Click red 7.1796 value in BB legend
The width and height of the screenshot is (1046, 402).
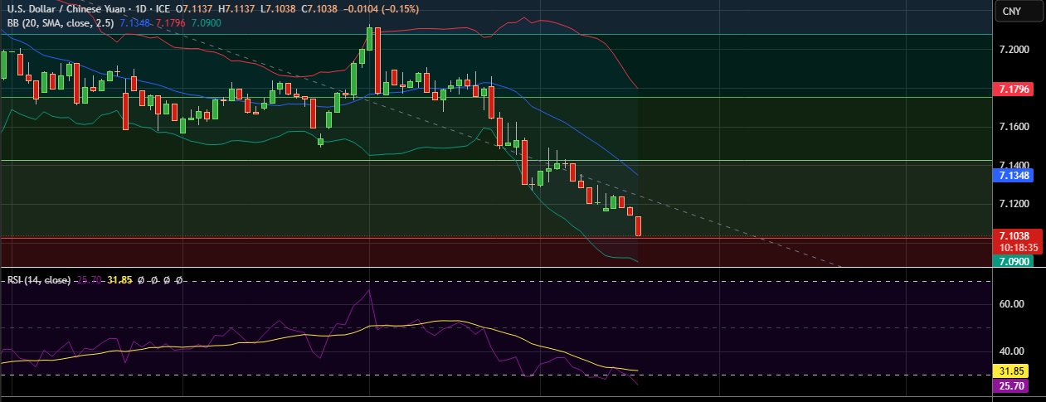click(x=170, y=22)
